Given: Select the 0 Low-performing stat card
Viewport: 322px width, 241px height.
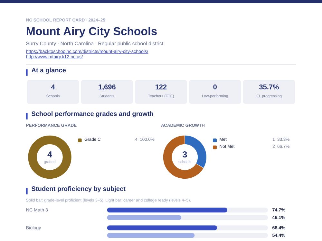Looking at the screenshot, I should [x=215, y=92].
